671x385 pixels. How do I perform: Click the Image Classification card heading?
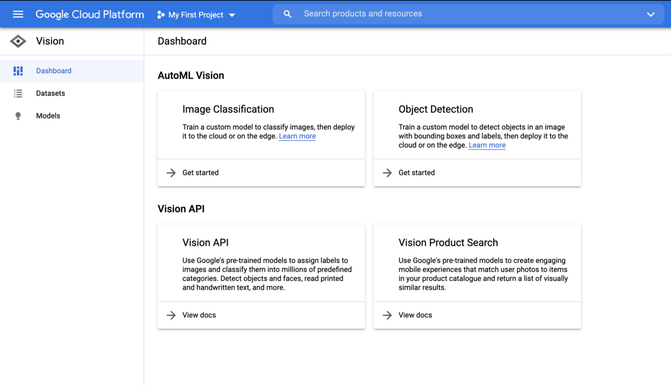tap(228, 109)
